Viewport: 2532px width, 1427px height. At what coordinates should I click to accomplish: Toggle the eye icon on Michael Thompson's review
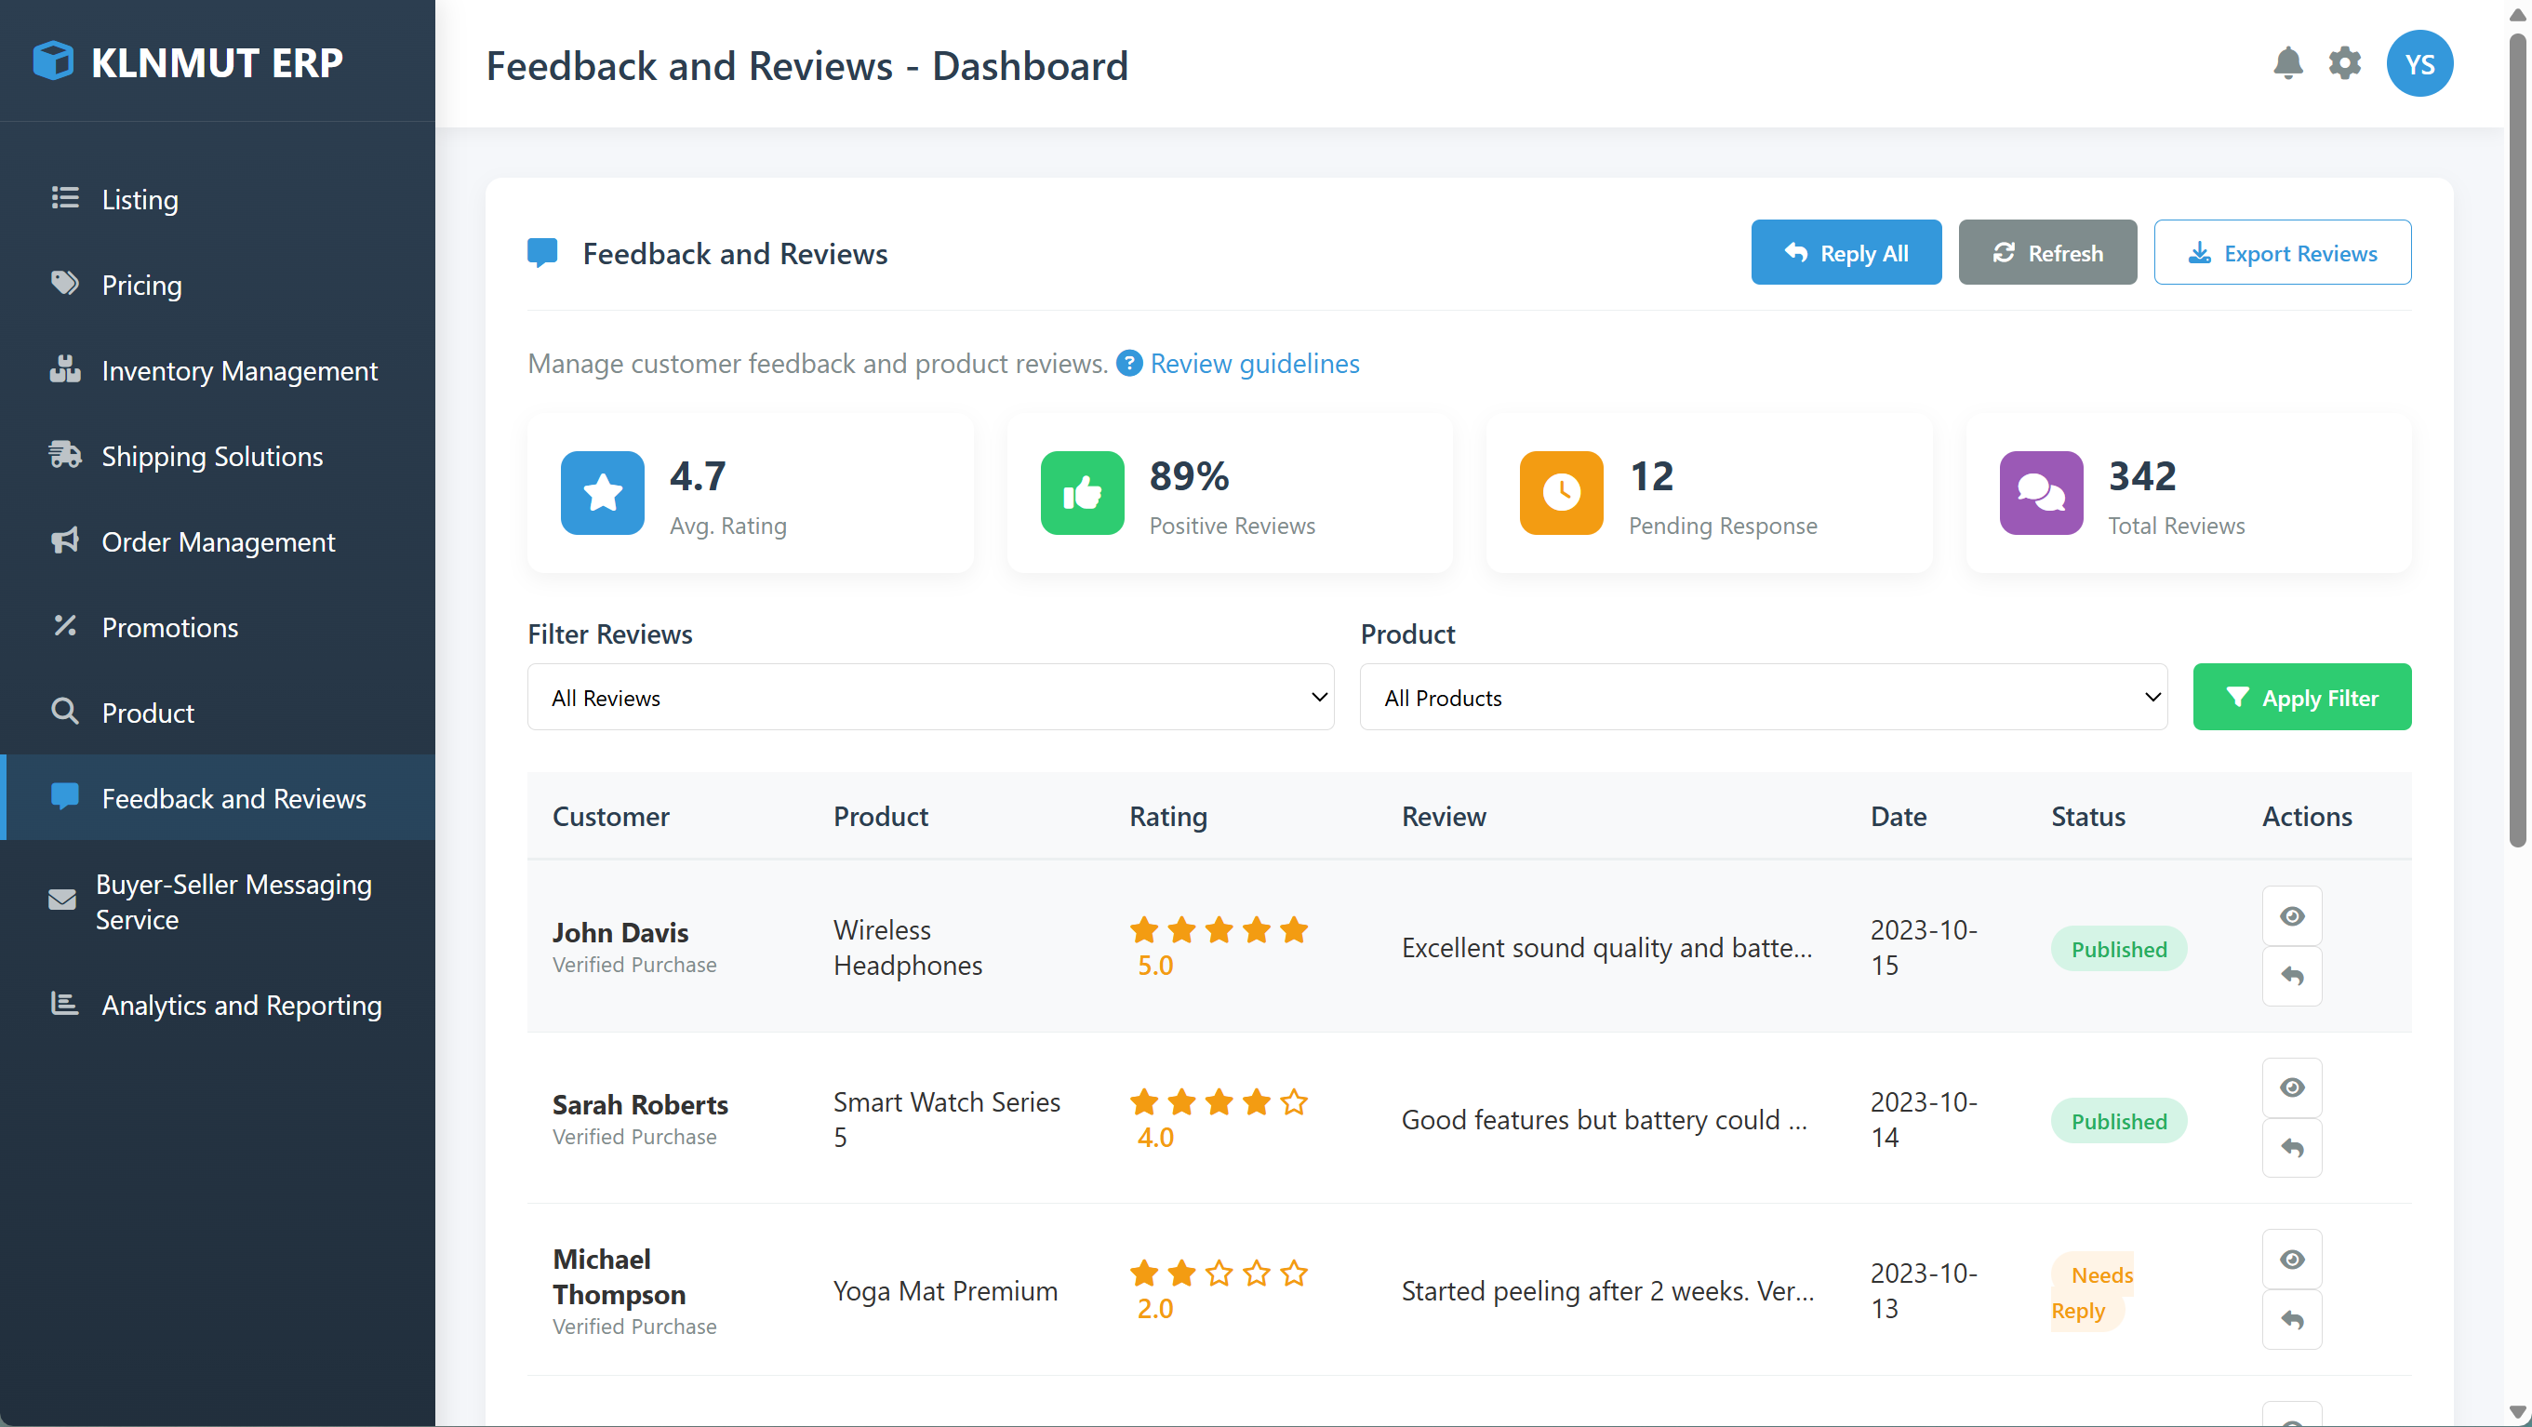pyautogui.click(x=2291, y=1259)
